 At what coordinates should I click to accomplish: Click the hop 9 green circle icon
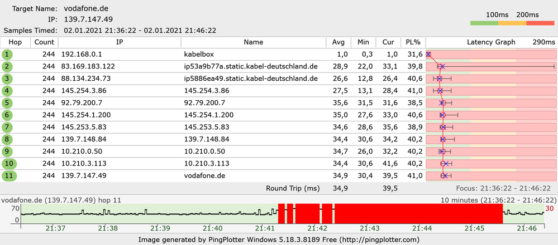click(x=7, y=151)
